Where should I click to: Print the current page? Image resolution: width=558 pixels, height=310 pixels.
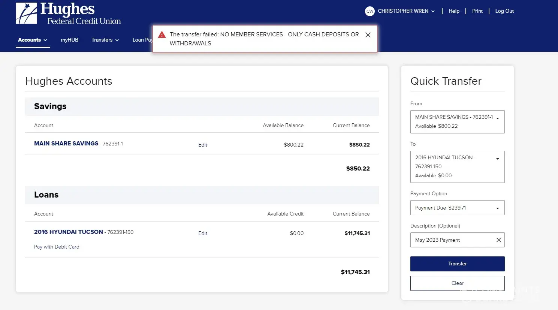(477, 11)
